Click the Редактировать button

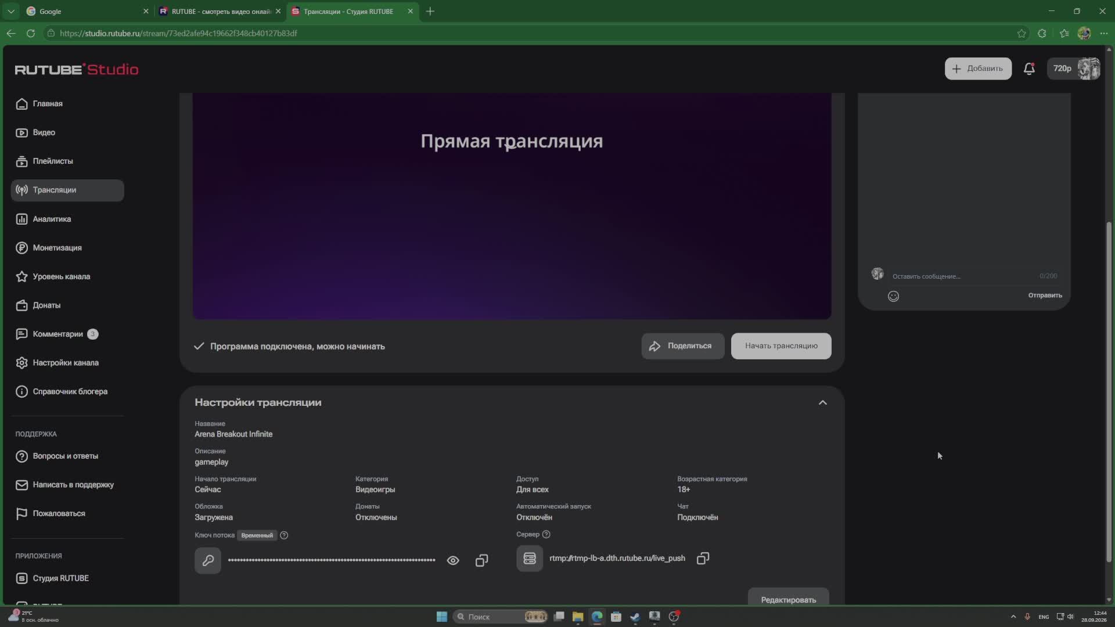click(788, 598)
